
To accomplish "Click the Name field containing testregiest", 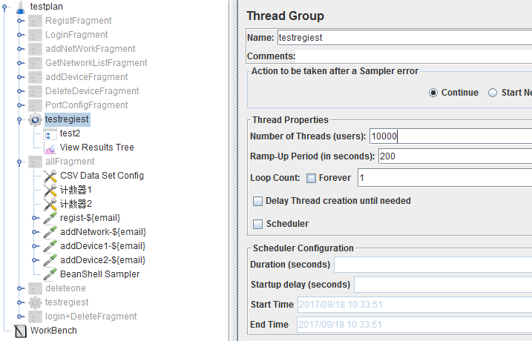I will 405,38.
